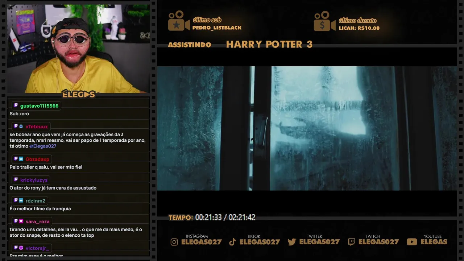Click the Twitch icon next to Gbzadaxp
The width and height of the screenshot is (464, 261).
[16, 159]
